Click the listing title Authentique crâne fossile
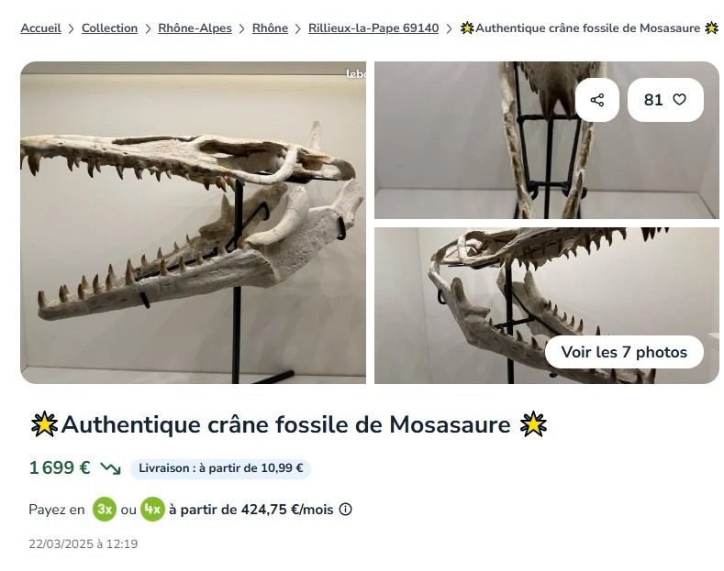 (288, 424)
